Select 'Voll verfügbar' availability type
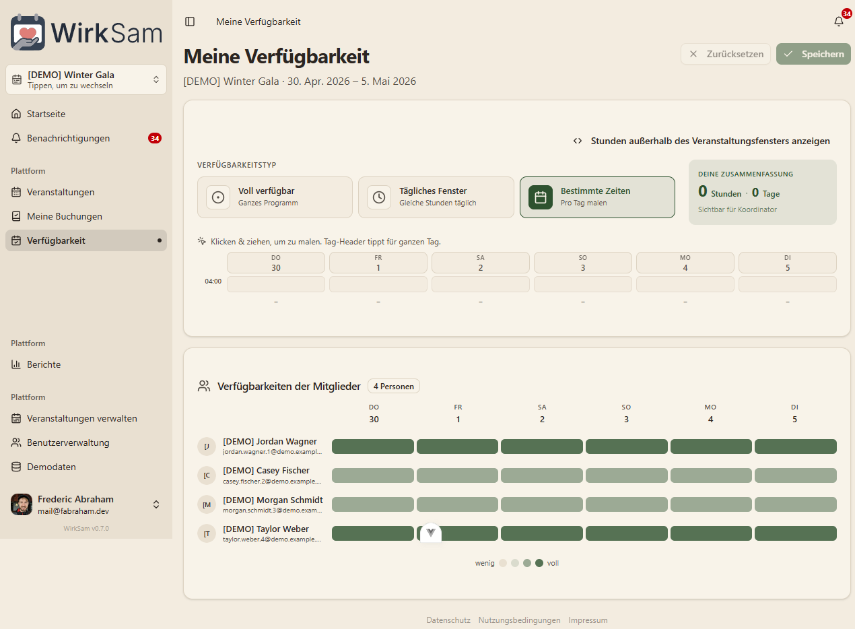Viewport: 855px width, 629px height. click(x=275, y=197)
